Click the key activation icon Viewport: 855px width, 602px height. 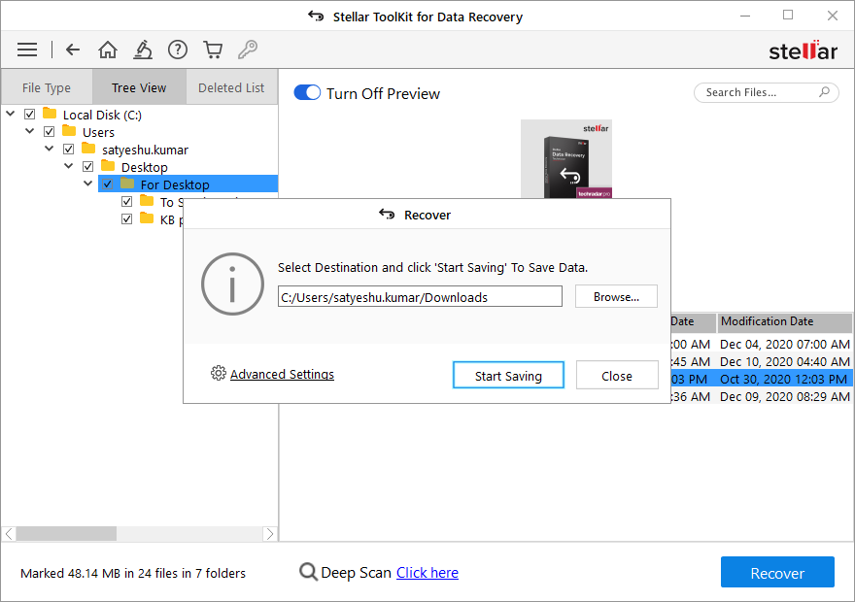point(247,50)
